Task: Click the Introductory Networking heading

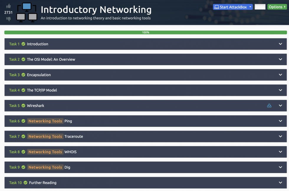Action: 96,9
